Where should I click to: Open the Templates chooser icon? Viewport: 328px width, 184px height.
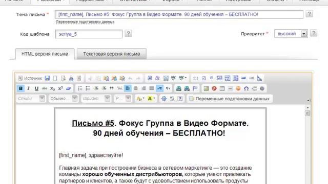tap(79, 78)
